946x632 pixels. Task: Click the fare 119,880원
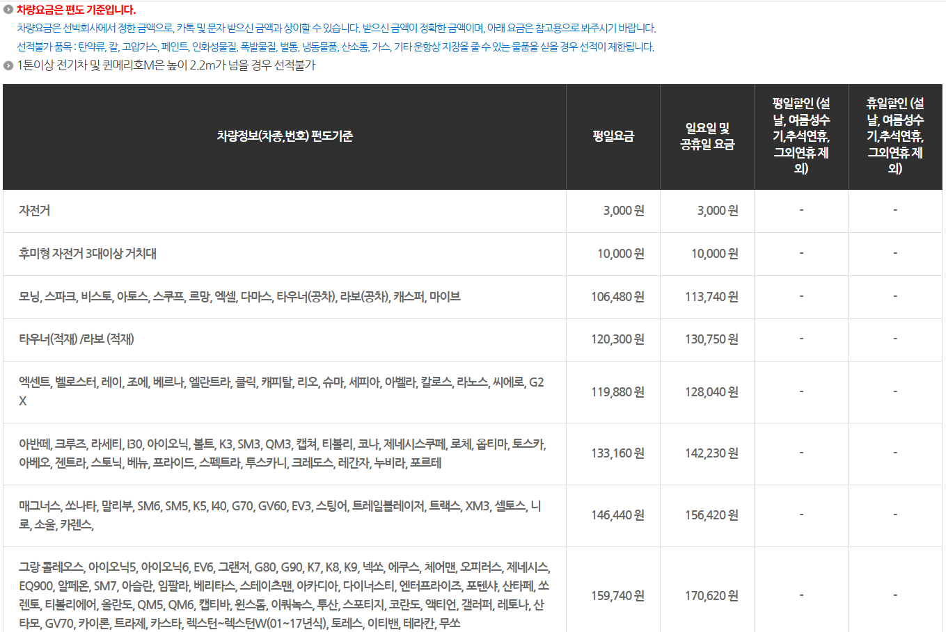click(618, 392)
